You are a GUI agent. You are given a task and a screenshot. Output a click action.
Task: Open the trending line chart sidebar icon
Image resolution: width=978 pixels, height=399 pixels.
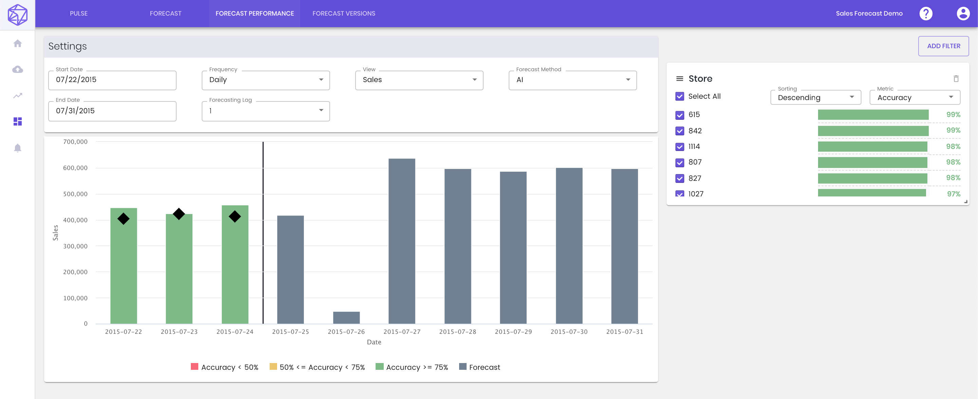click(17, 96)
